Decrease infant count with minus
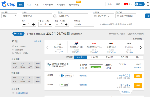 point(57,25)
